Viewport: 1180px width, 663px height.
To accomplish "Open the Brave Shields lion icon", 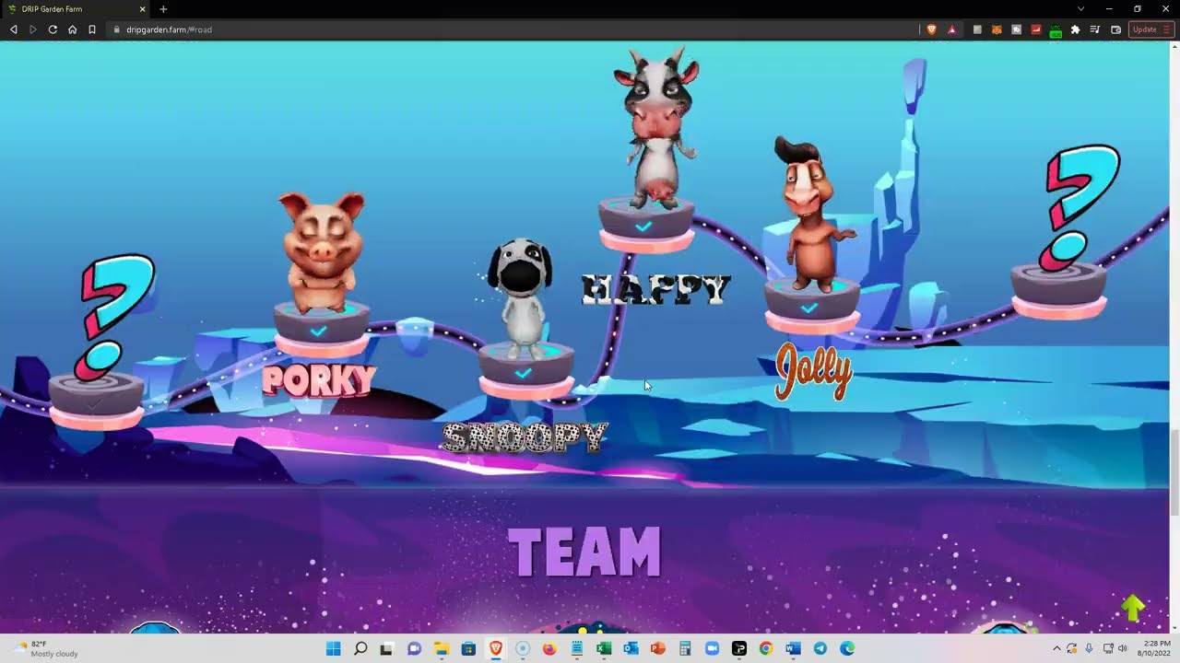I will point(931,29).
